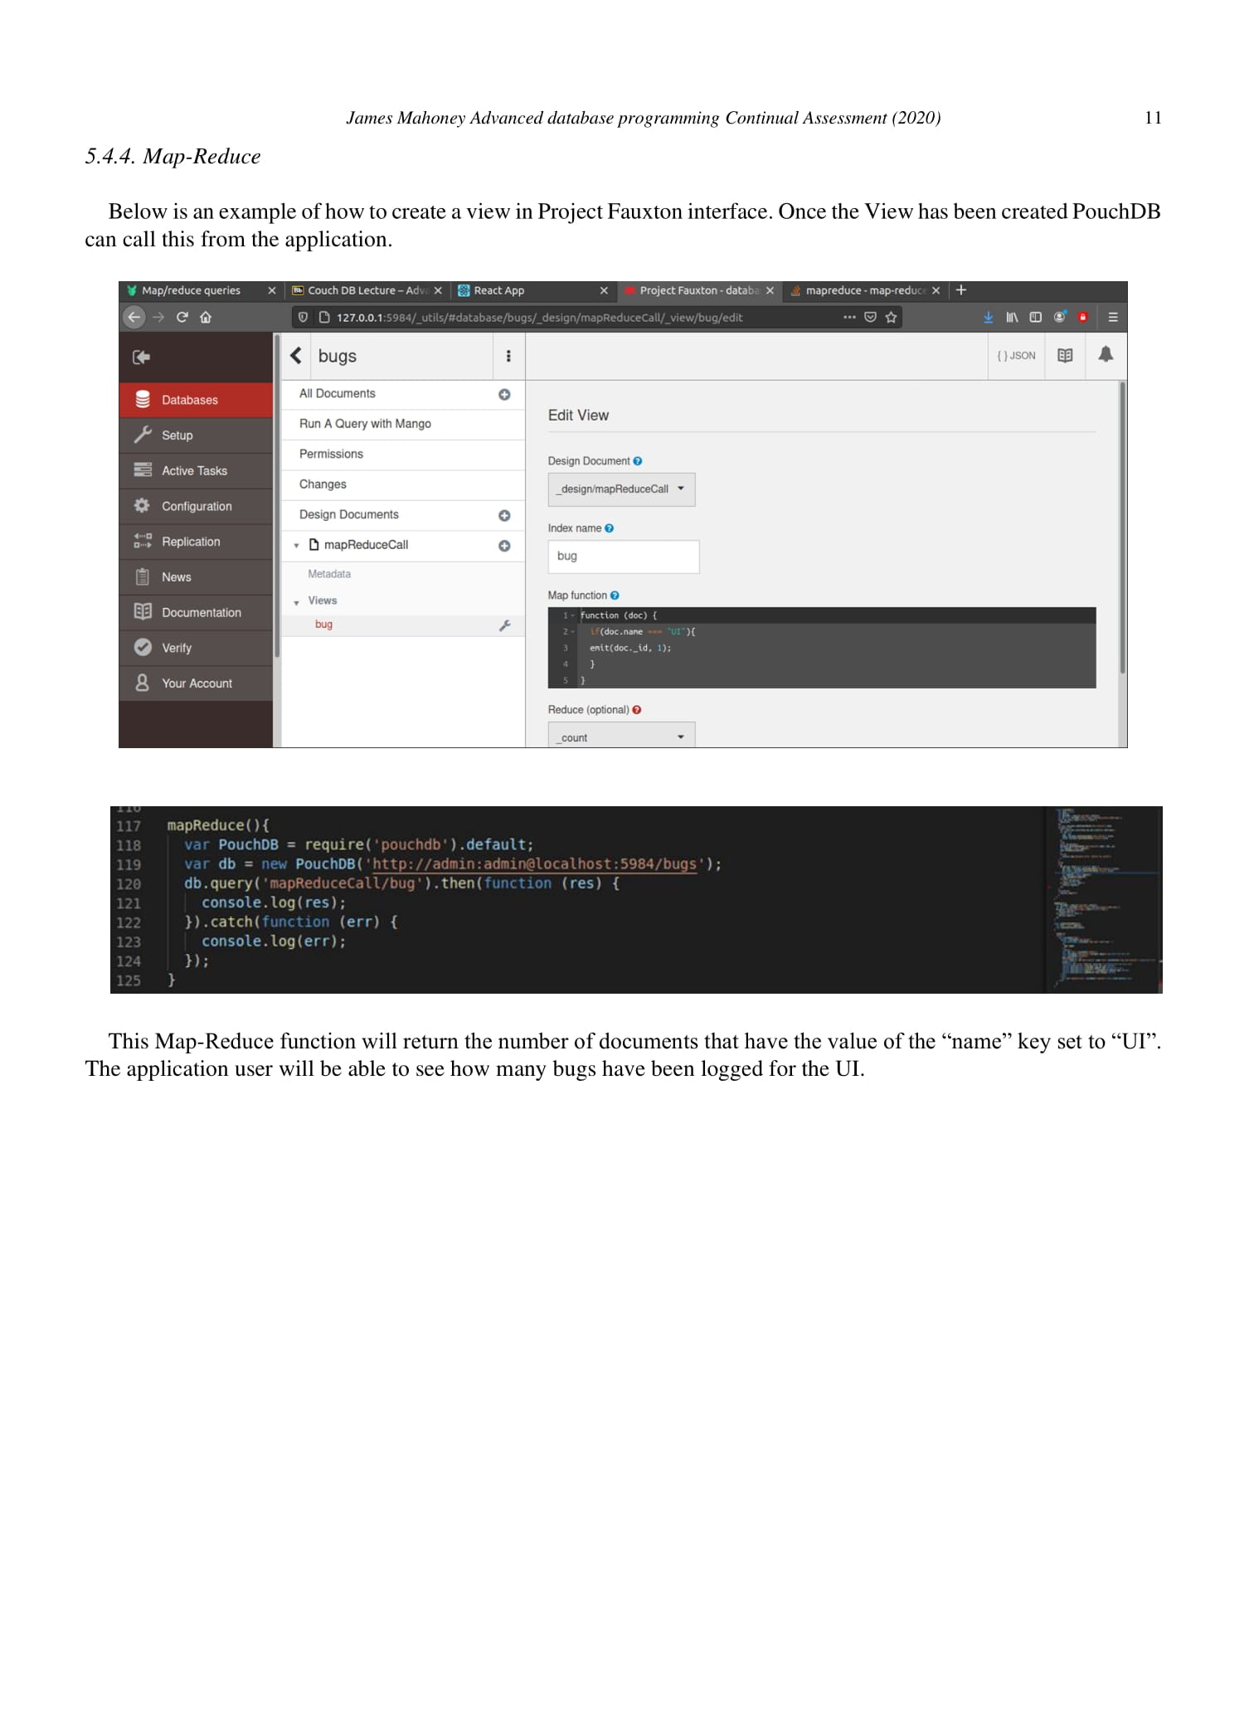Select the bug view
Image resolution: width=1254 pixels, height=1712 pixels.
323,625
